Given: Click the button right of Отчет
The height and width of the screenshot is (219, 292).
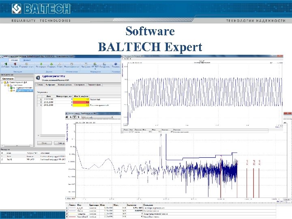Looking at the screenshot, I should 60,143.
